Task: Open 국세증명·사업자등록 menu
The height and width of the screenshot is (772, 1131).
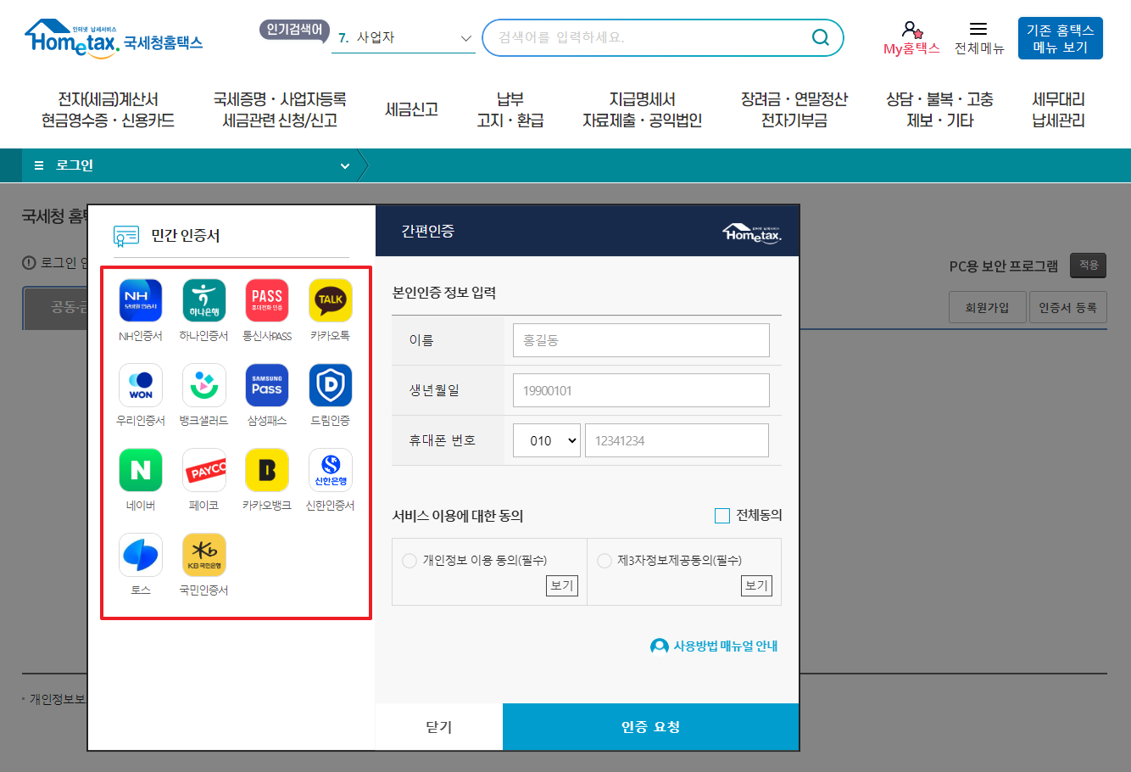Action: [280, 110]
